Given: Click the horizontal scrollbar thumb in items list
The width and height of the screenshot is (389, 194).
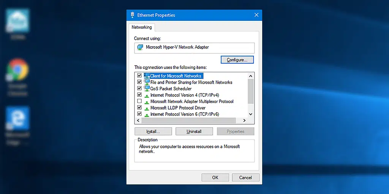Looking at the screenshot, I should coord(188,120).
